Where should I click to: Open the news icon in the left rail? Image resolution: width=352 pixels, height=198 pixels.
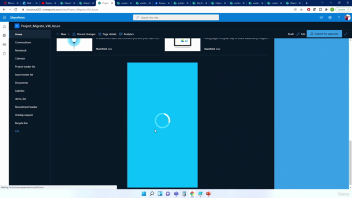4,45
